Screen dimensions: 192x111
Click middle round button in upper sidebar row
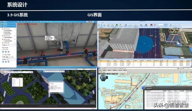tap(6, 52)
